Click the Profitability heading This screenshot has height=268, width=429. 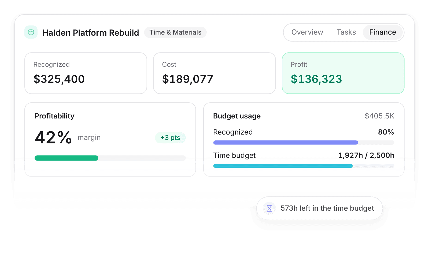click(54, 116)
